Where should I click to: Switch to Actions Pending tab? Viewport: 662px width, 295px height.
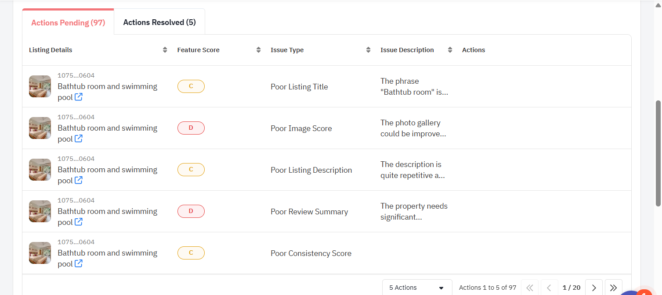tap(68, 23)
